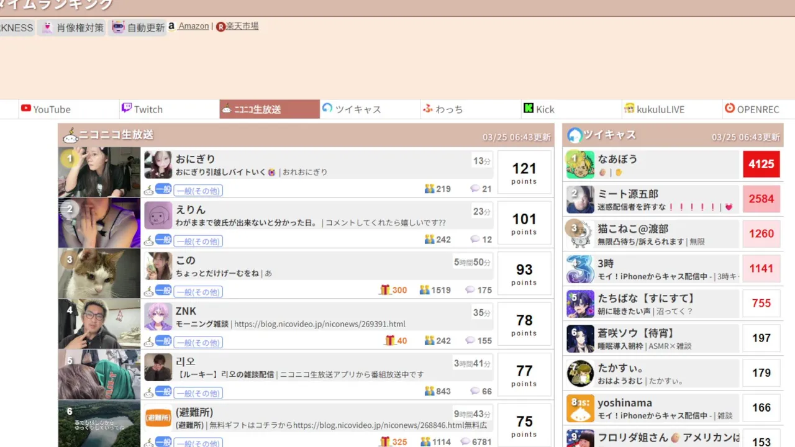
Task: Open なあぼう in ツイキャス ranking
Action: pyautogui.click(x=617, y=159)
